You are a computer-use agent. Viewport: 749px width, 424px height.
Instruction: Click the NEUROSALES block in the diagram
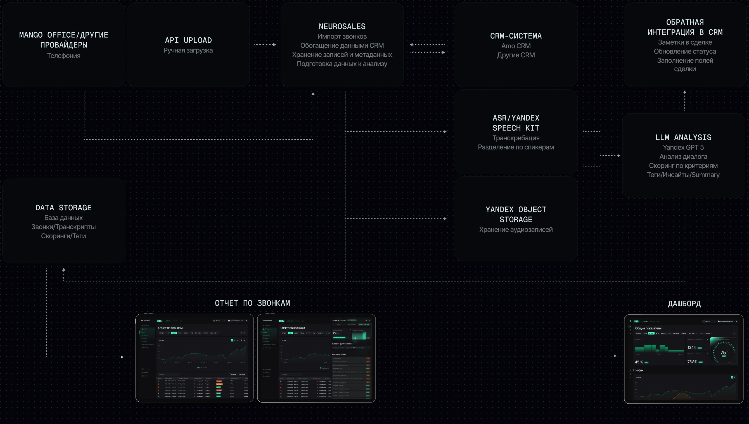click(x=342, y=45)
